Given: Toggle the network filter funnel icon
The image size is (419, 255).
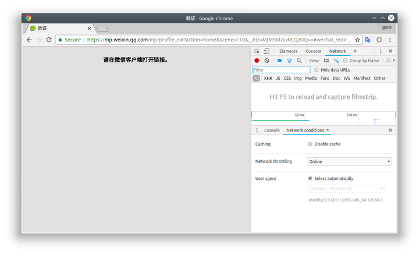Looking at the screenshot, I should click(289, 61).
